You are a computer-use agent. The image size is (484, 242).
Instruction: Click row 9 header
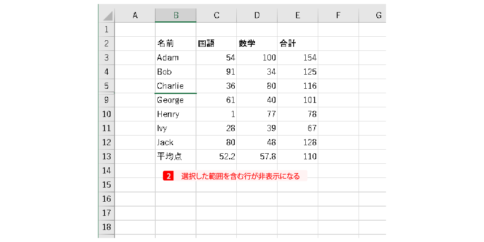click(106, 100)
